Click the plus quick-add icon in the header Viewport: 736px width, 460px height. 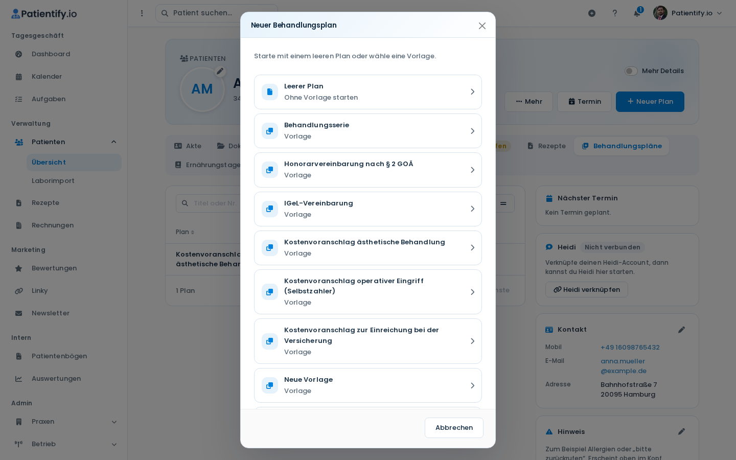592,13
